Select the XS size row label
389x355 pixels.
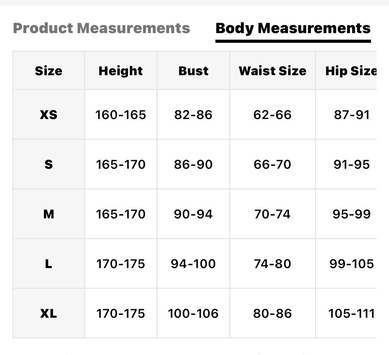tap(49, 115)
